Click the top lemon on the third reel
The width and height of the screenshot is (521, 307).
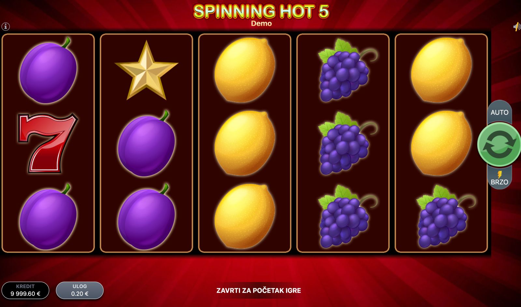tap(245, 70)
